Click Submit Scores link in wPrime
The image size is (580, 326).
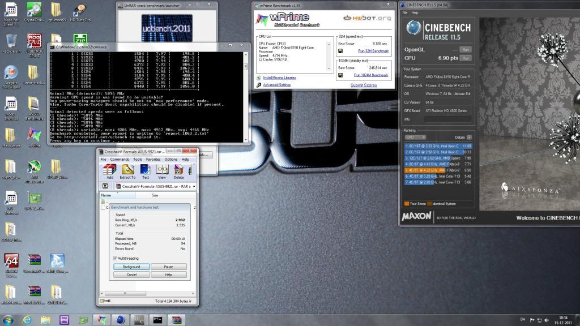[x=364, y=85]
